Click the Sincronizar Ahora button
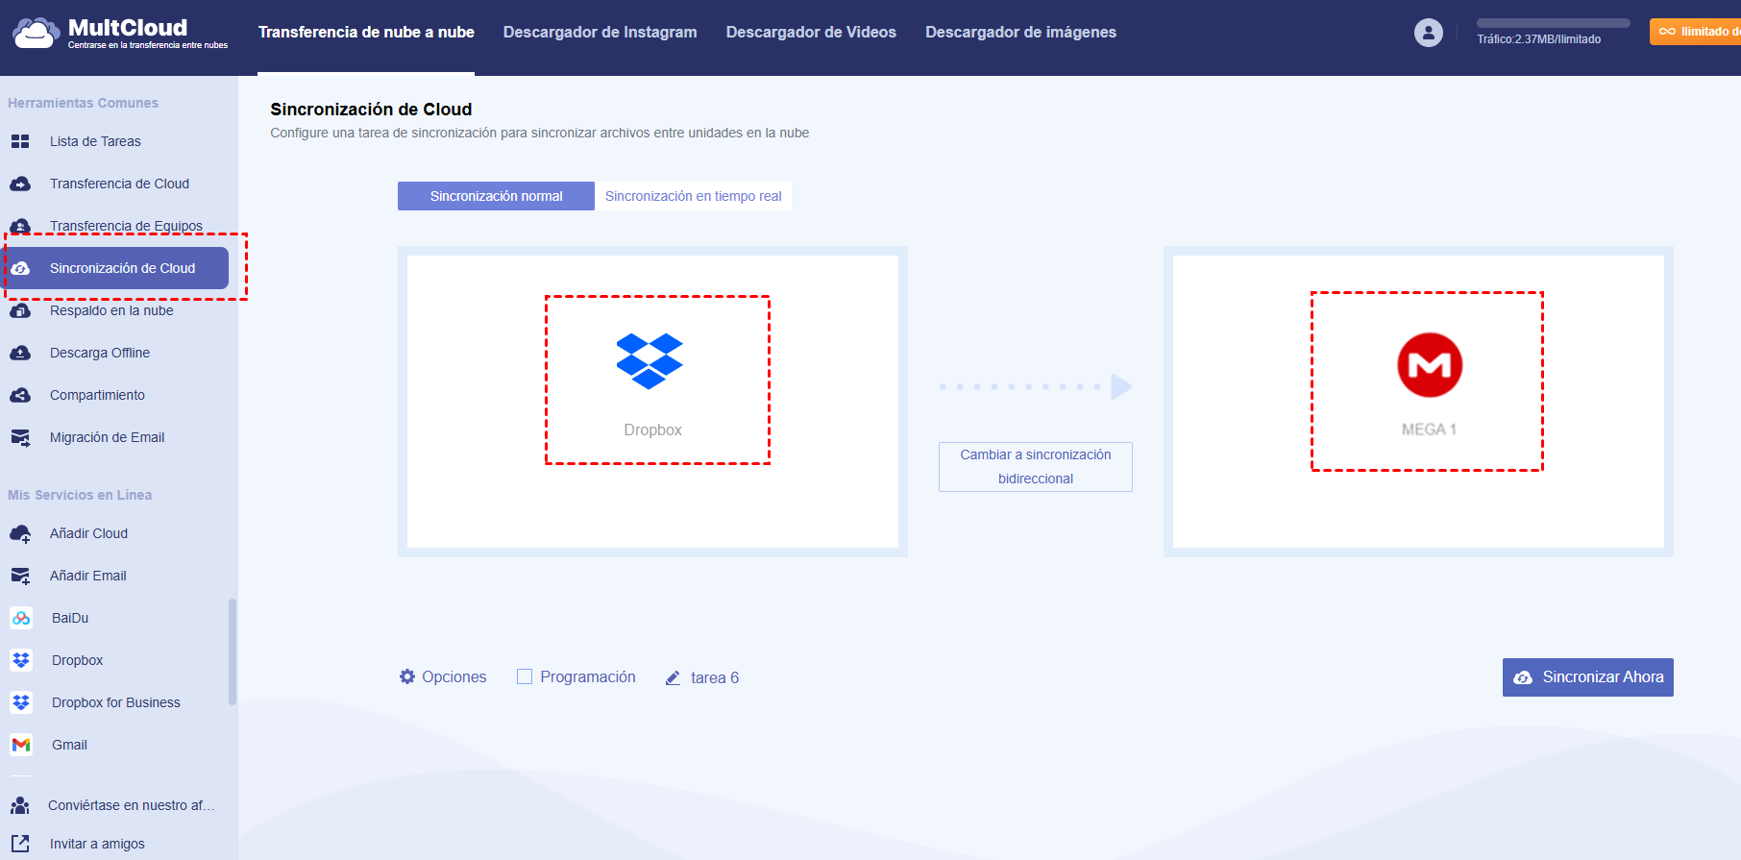The height and width of the screenshot is (860, 1741). tap(1588, 677)
